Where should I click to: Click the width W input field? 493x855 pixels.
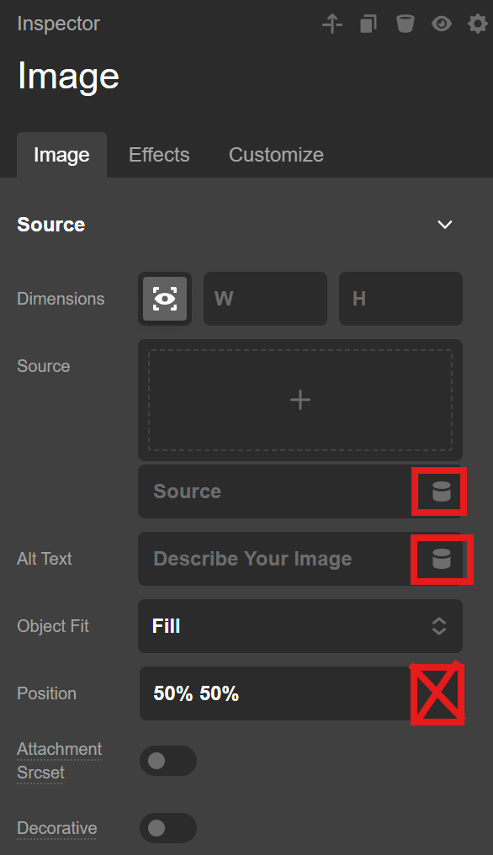pos(265,299)
